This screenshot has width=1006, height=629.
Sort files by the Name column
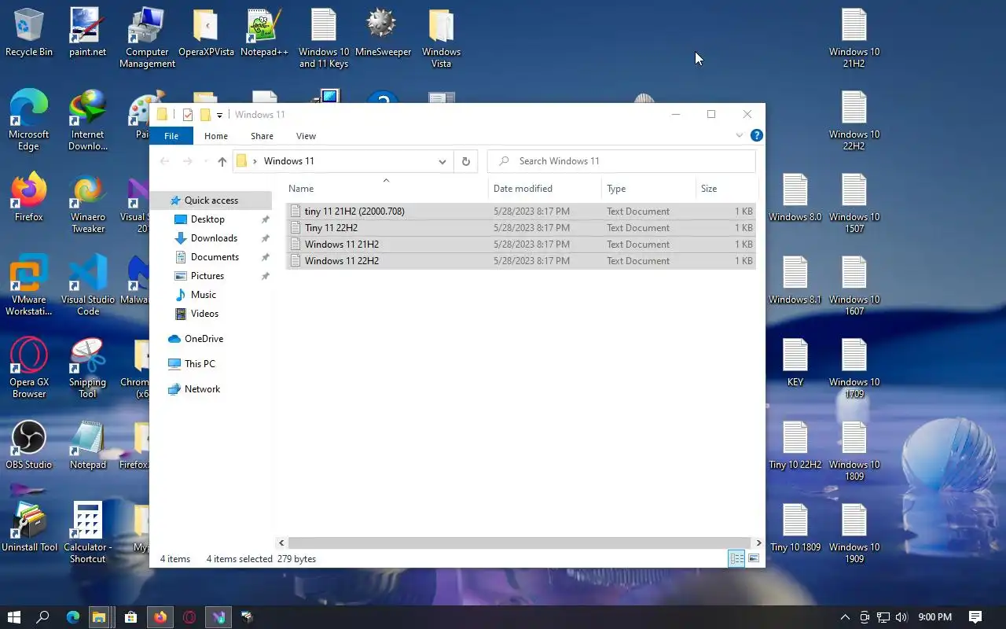pyautogui.click(x=385, y=189)
